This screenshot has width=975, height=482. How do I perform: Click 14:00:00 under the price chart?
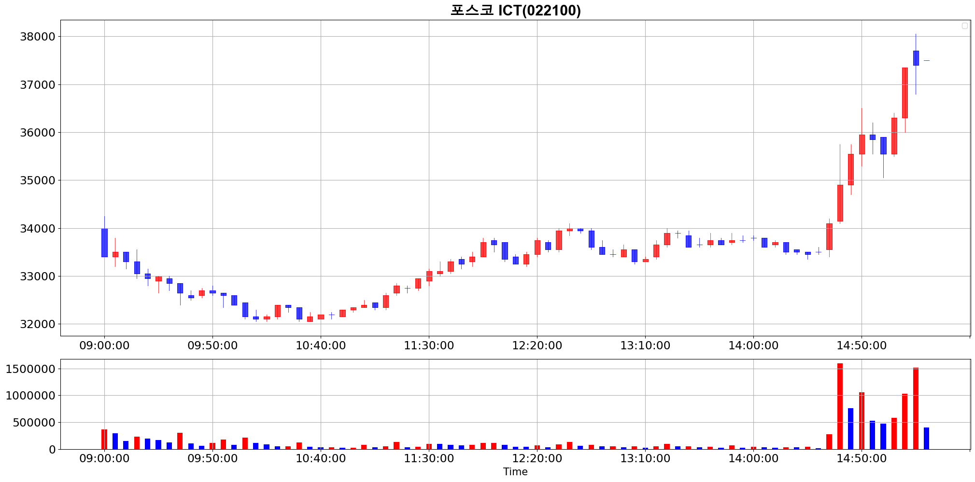753,345
